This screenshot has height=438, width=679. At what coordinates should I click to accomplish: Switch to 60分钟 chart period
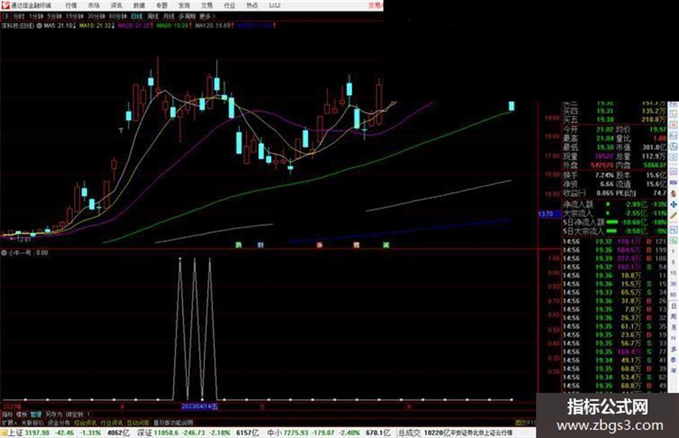tap(118, 17)
